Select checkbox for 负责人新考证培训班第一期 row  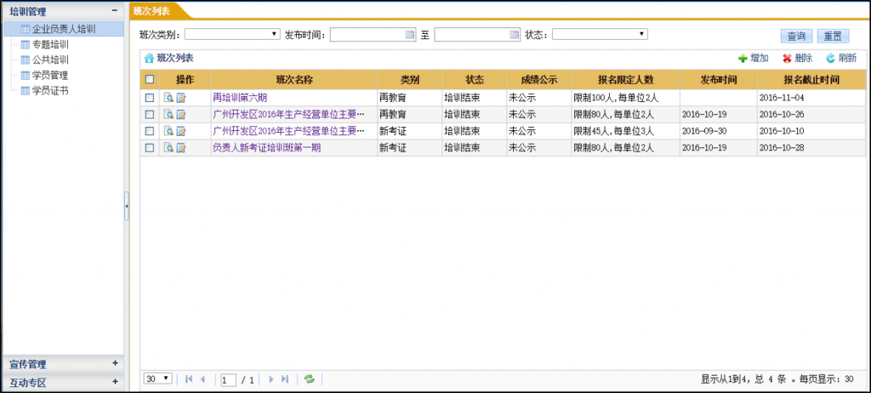(150, 147)
